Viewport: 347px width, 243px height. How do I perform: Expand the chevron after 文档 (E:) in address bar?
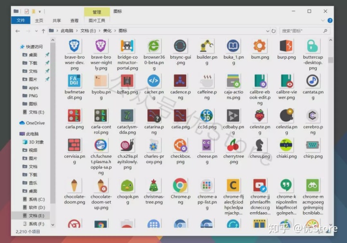pos(99,31)
